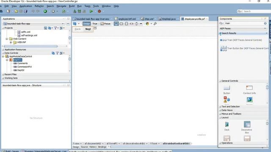This screenshot has width=271, height=152.
Task: Collapse the AppModuleDataControl tree node
Action: (3, 56)
